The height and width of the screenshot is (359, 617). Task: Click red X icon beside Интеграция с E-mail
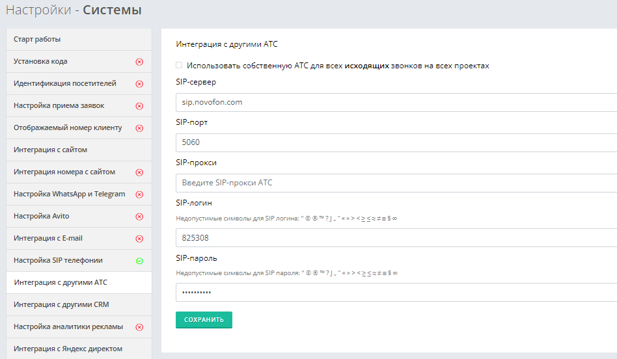(139, 239)
